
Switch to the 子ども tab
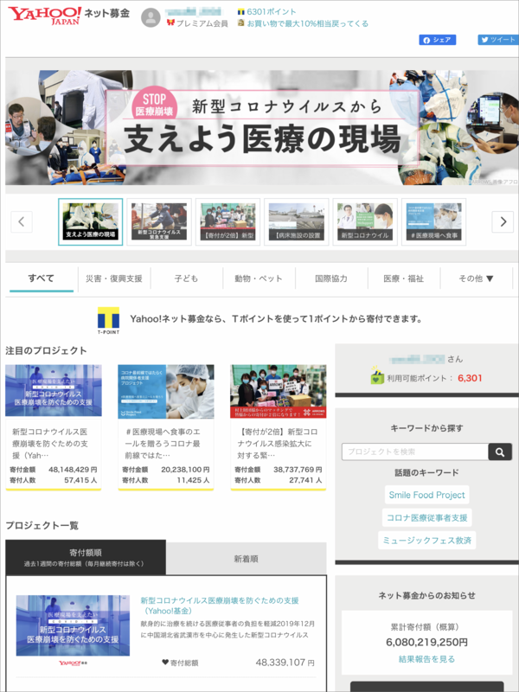186,279
